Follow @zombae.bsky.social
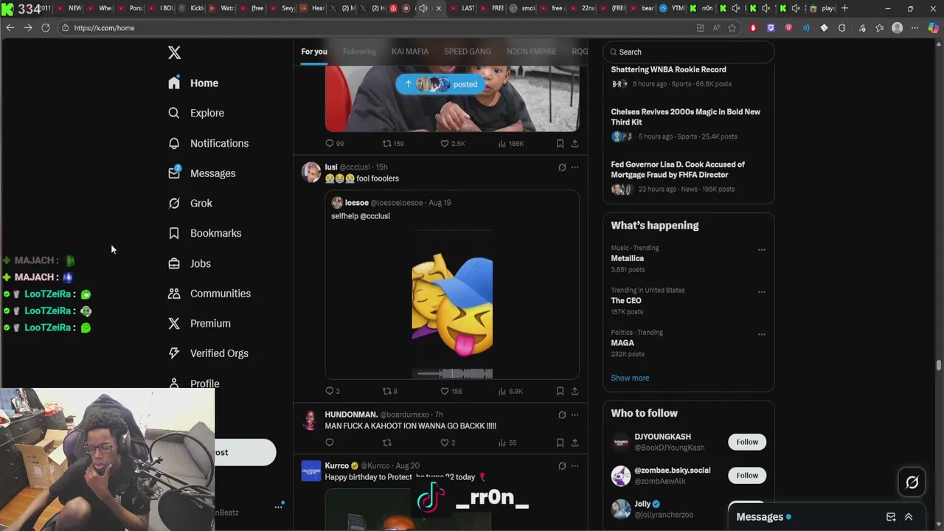This screenshot has height=531, width=944. pos(747,475)
